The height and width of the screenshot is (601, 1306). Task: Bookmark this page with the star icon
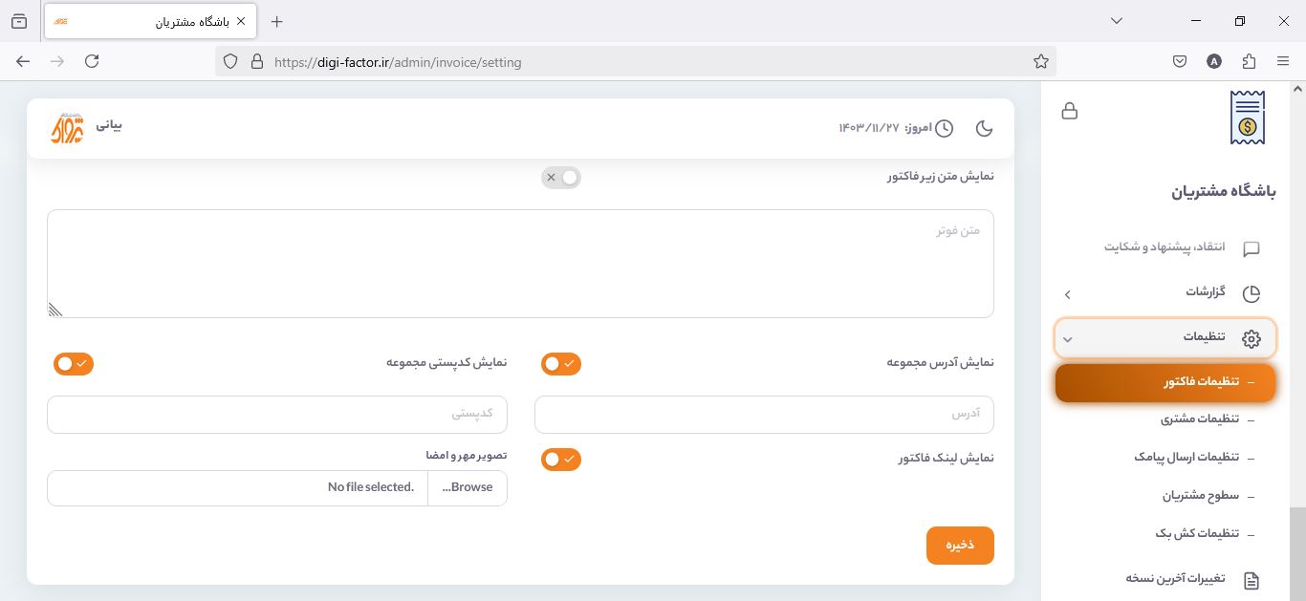(1041, 62)
